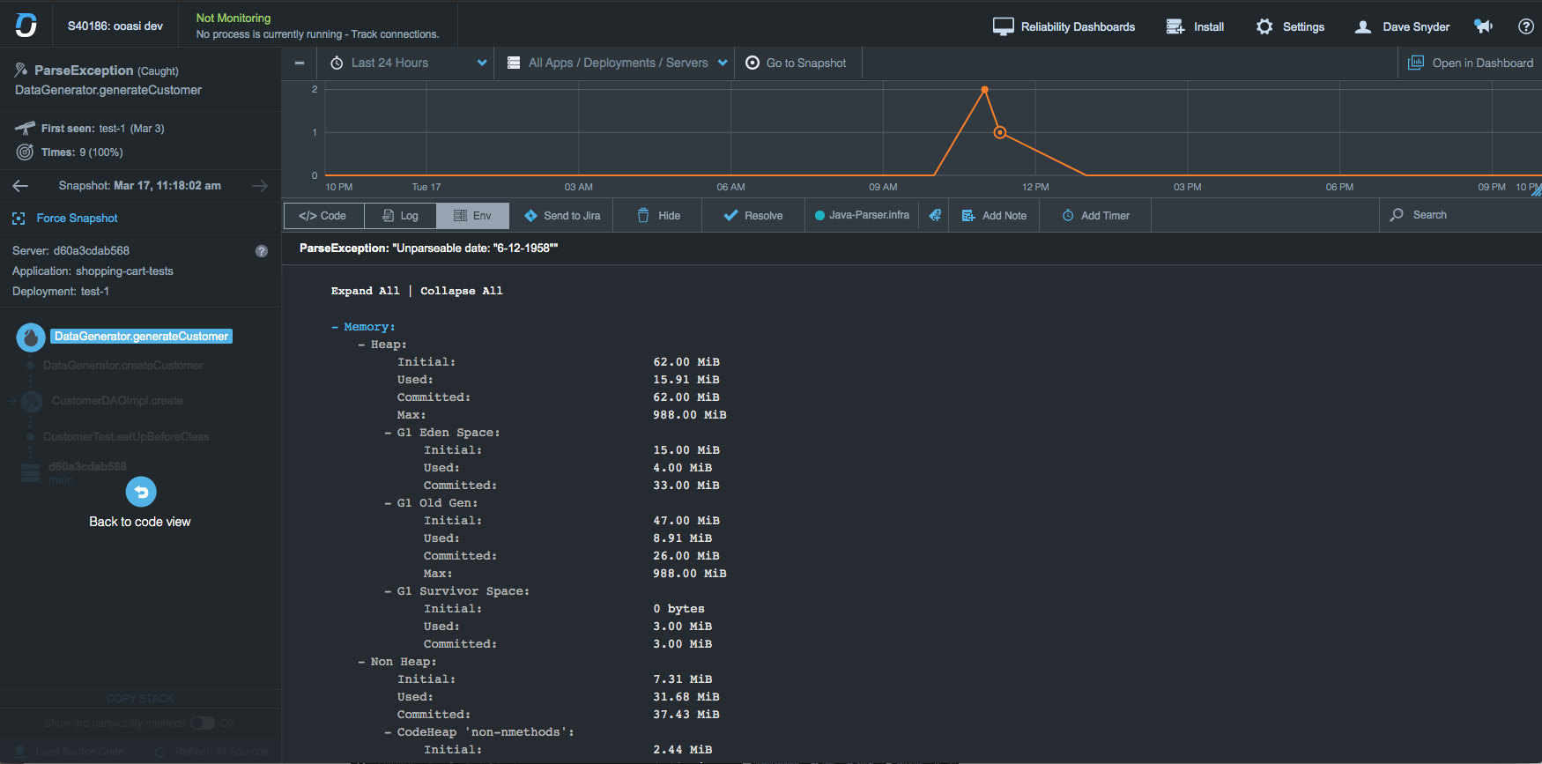This screenshot has height=764, width=1542.
Task: Click Expand All link
Action: pos(365,291)
